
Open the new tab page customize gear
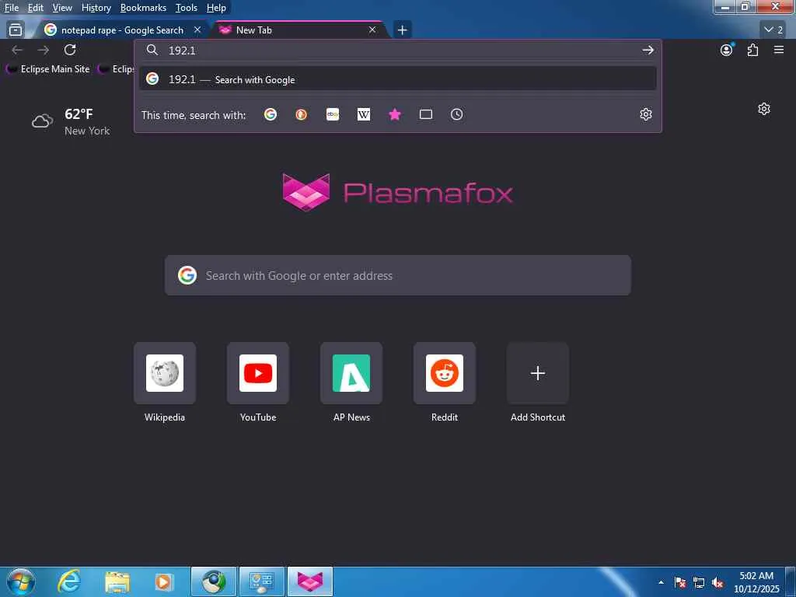pos(764,109)
